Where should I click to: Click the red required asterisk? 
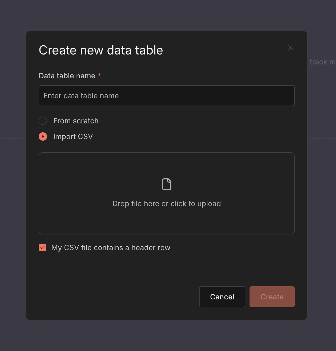(x=99, y=75)
